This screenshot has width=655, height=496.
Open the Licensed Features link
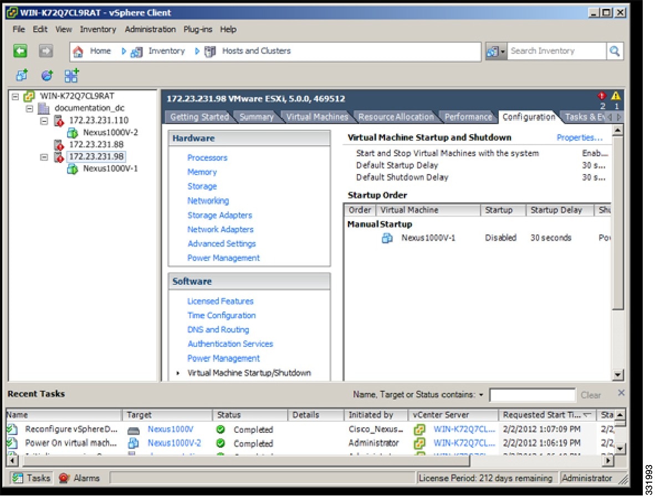click(x=220, y=301)
